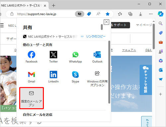Open the shopping tag in address bar

click(x=89, y=14)
